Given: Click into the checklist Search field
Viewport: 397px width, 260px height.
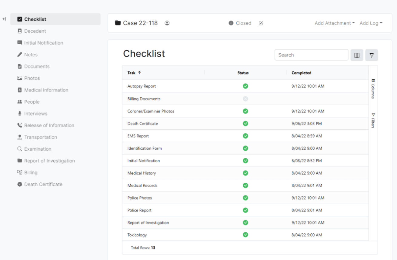Looking at the screenshot, I should tap(311, 55).
